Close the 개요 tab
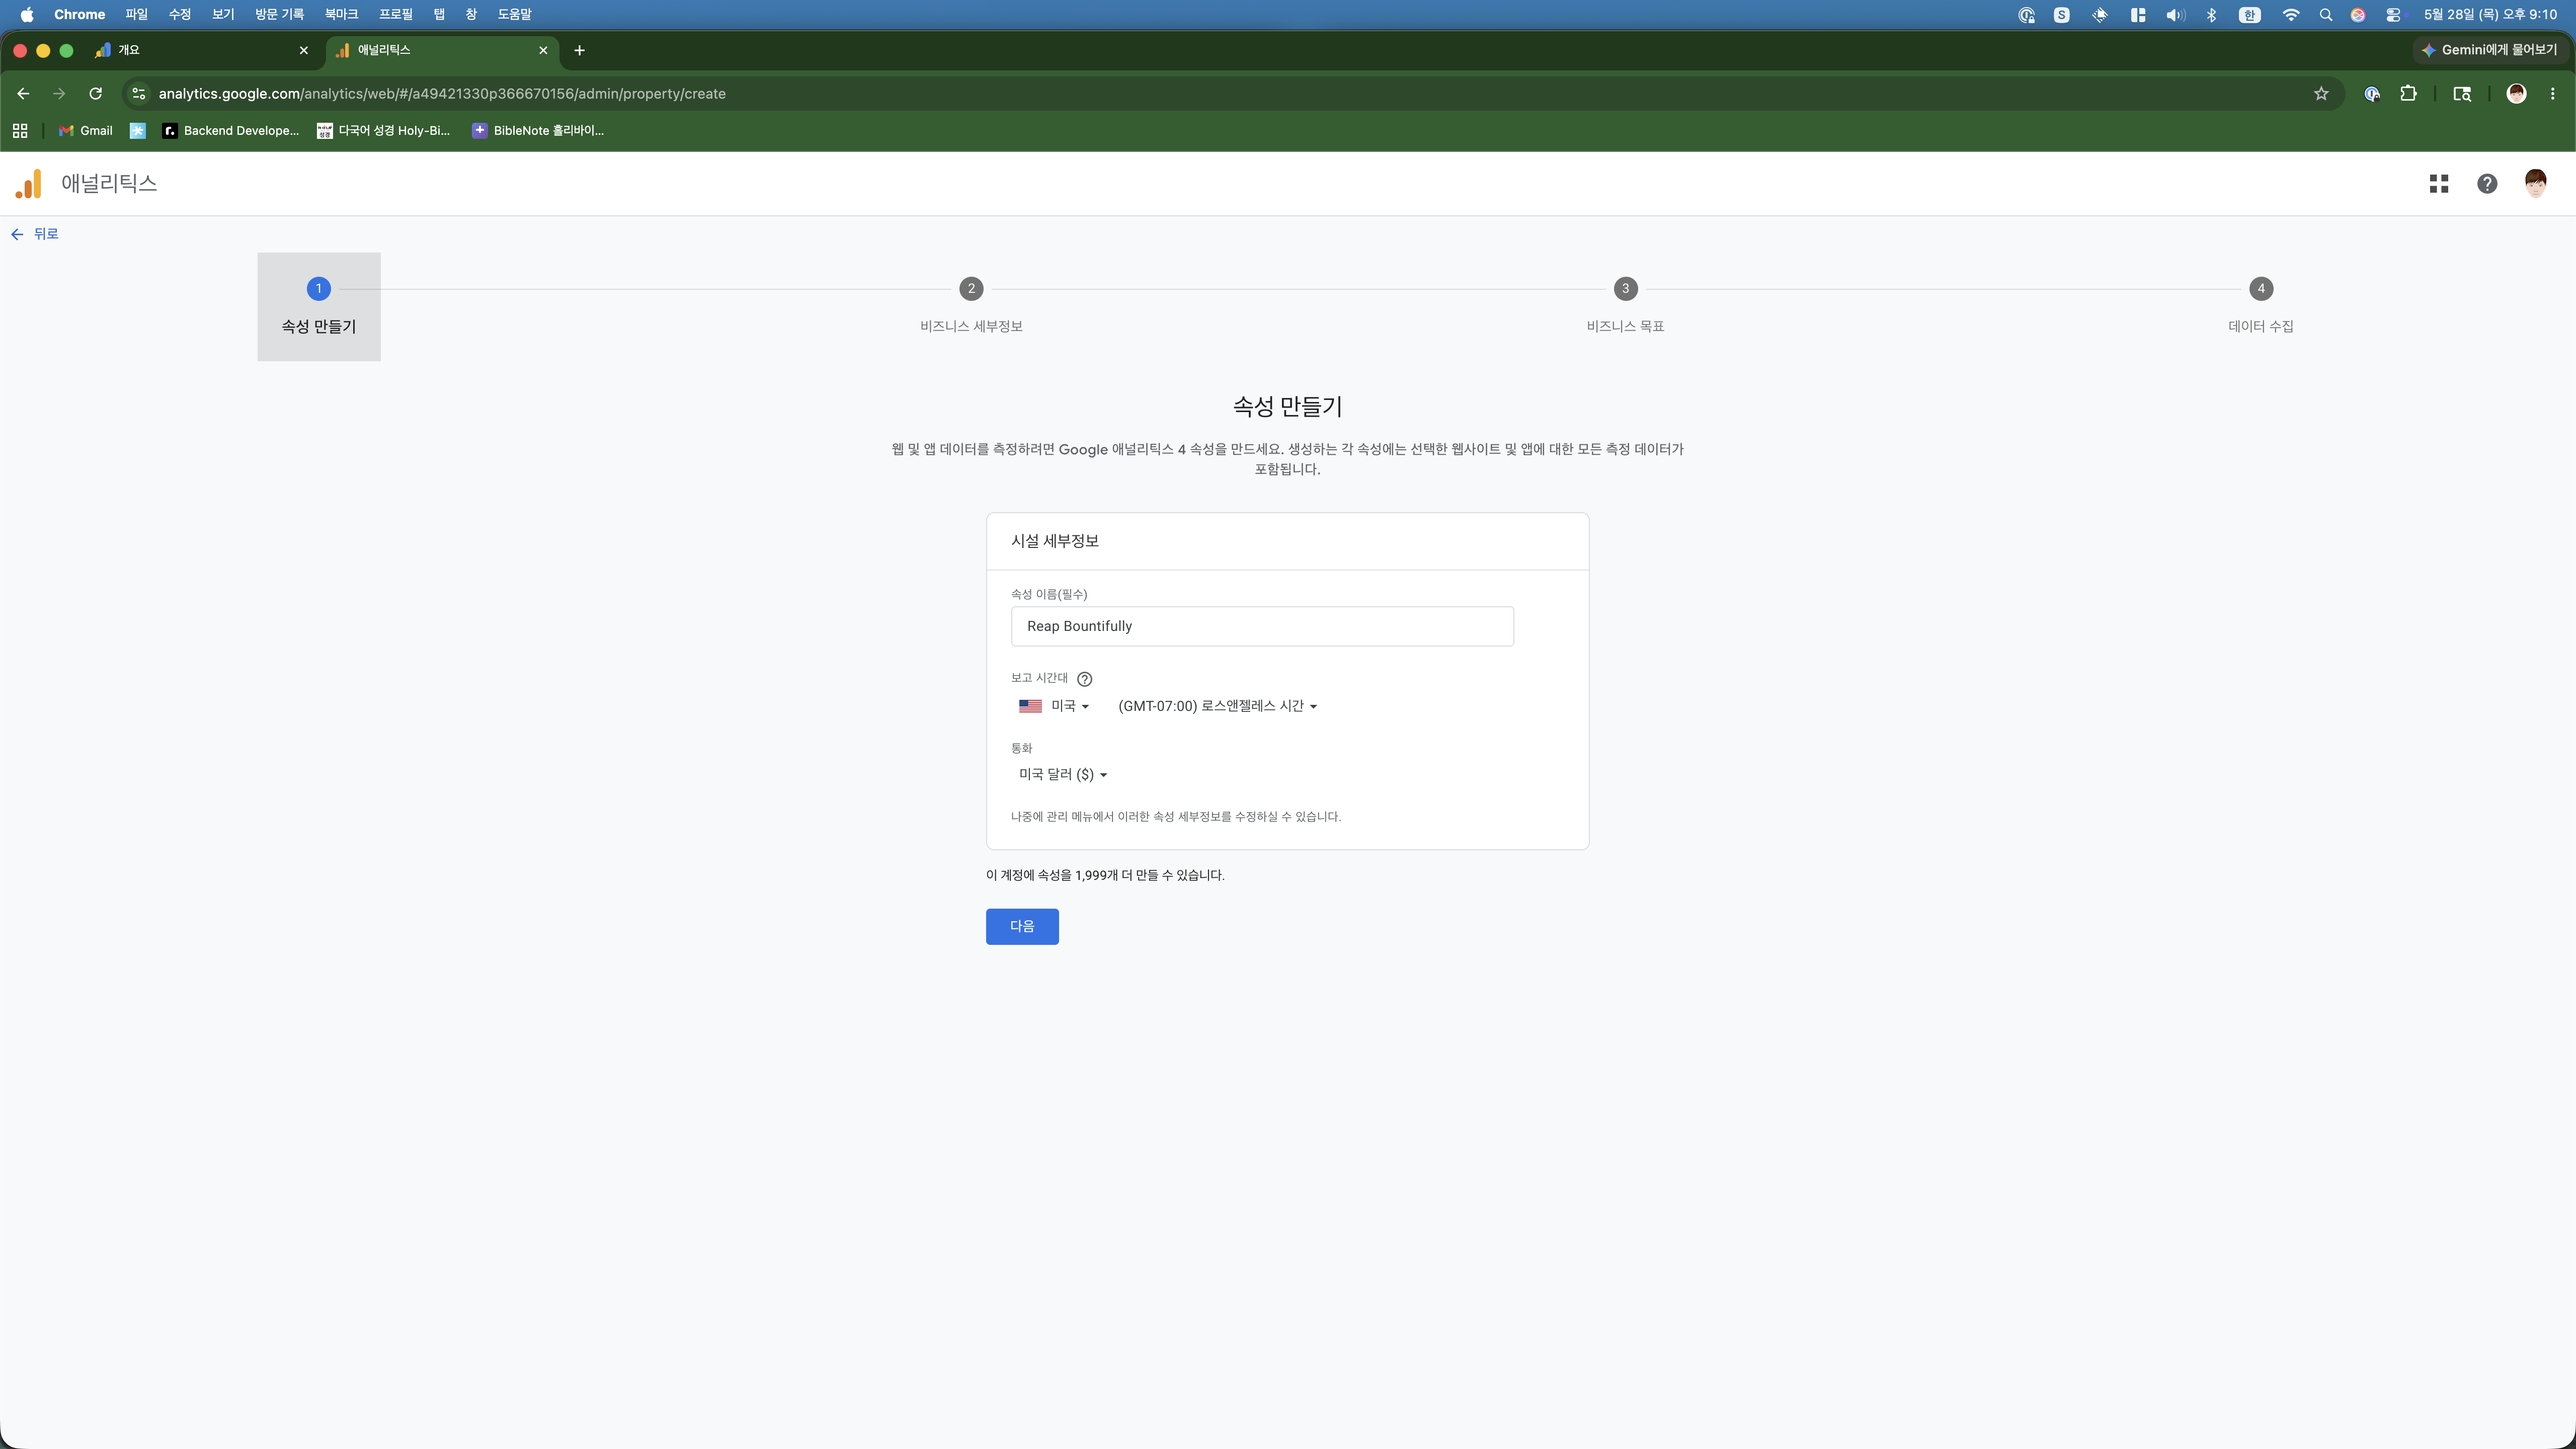 point(304,50)
